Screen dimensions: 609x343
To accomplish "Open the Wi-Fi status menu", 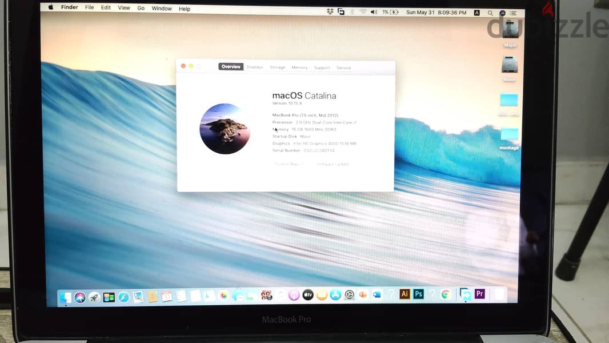I will click(x=363, y=12).
